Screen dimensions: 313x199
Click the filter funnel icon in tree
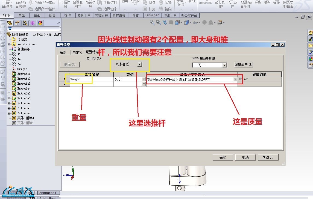point(10,29)
